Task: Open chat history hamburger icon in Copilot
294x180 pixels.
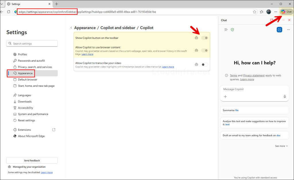Action: click(226, 30)
